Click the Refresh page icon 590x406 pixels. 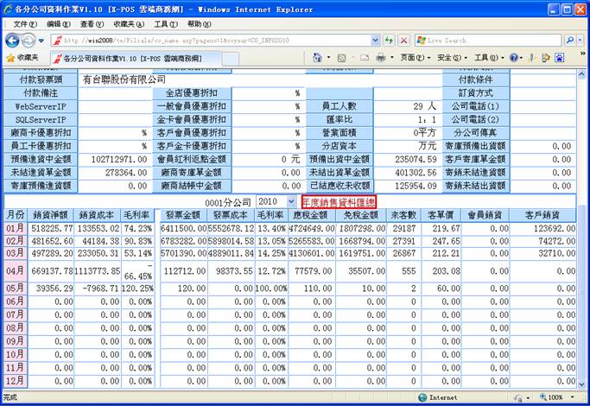[389, 41]
